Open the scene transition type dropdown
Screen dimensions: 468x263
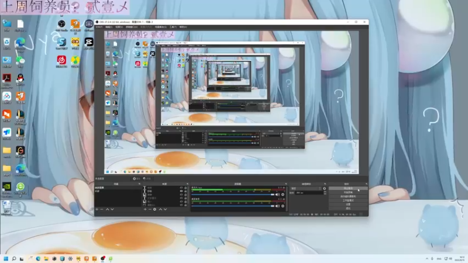pos(307,188)
